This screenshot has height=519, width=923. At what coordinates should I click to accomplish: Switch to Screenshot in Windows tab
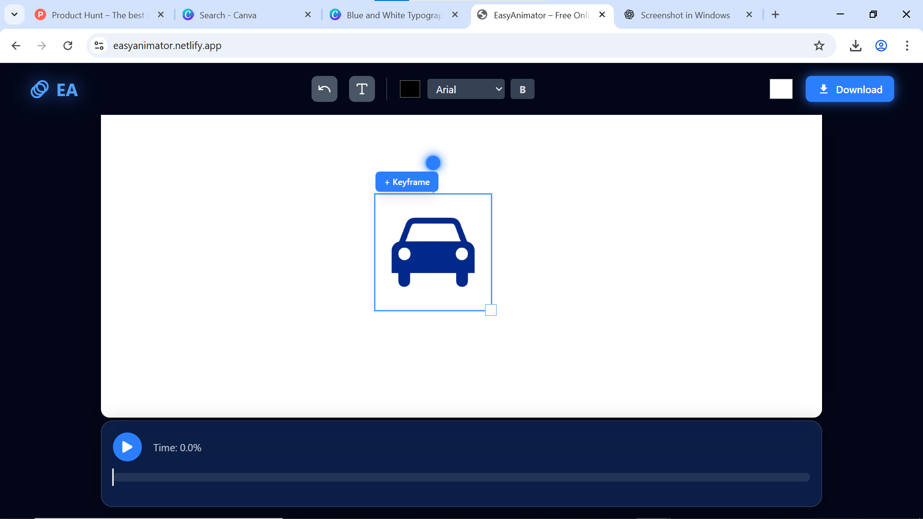(x=685, y=15)
